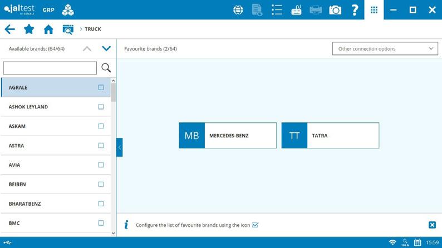
Task: Click the brand list scrollbar thumb
Action: tap(114, 93)
